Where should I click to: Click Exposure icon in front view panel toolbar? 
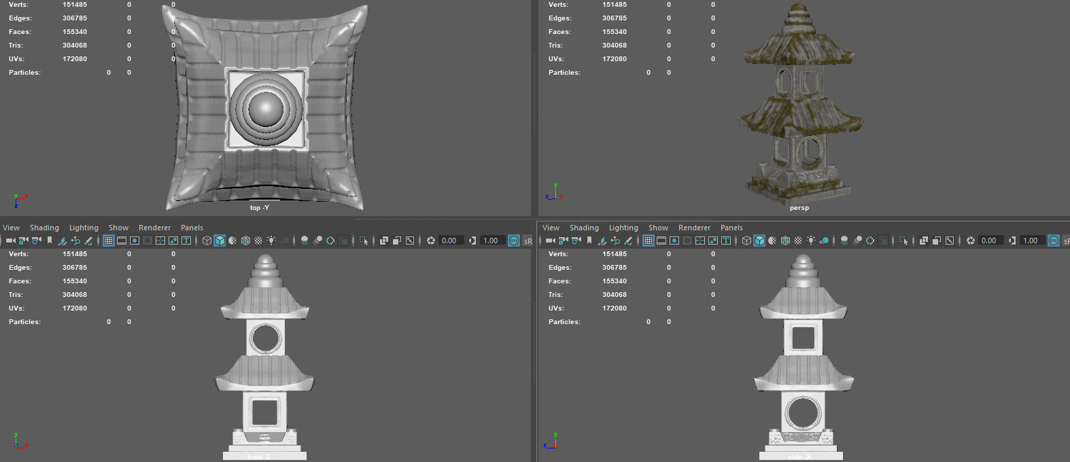[x=431, y=241]
